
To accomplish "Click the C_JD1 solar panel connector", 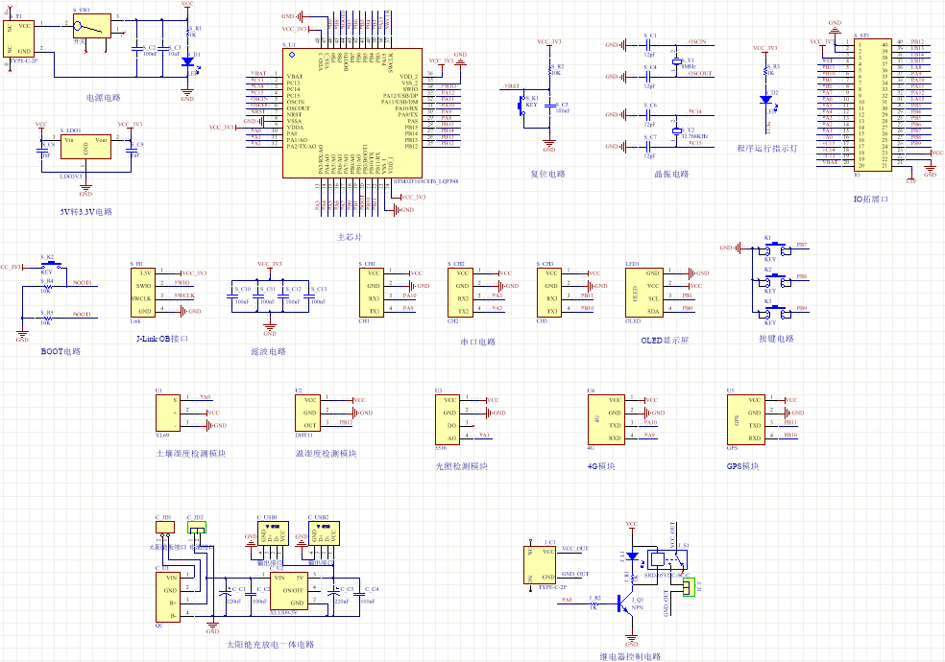I will pos(165,527).
